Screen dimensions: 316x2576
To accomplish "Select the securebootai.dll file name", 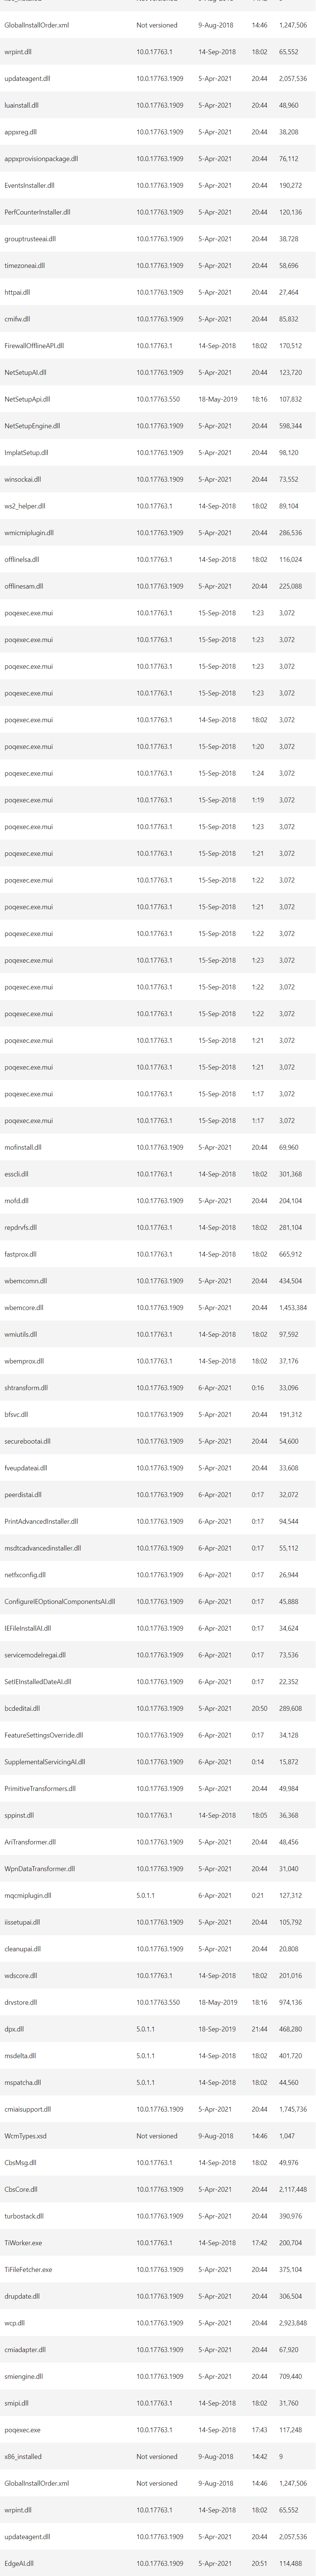I will pyautogui.click(x=27, y=1441).
